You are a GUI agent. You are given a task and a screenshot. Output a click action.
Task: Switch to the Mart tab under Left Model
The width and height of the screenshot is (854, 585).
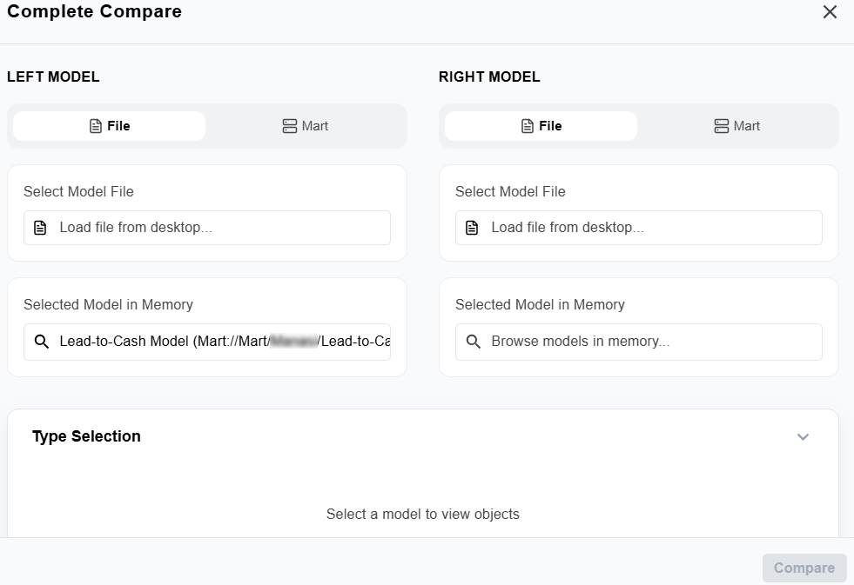coord(305,126)
